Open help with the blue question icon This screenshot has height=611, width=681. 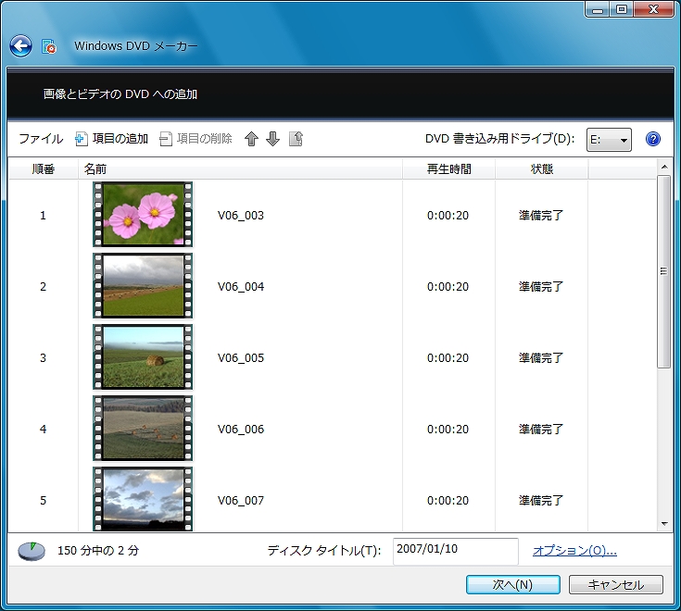[653, 139]
